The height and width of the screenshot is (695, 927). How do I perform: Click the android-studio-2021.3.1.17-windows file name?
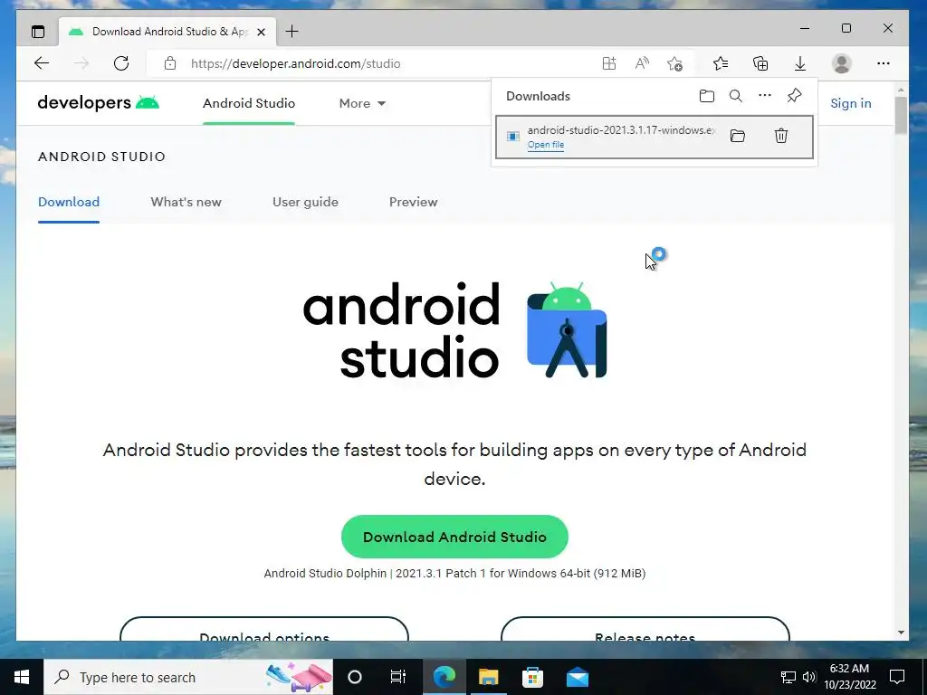click(621, 130)
